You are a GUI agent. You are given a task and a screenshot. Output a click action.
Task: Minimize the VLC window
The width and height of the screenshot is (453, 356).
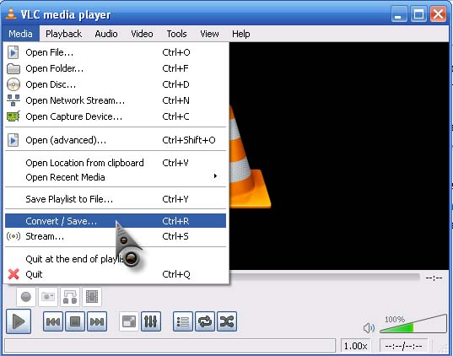coord(399,13)
